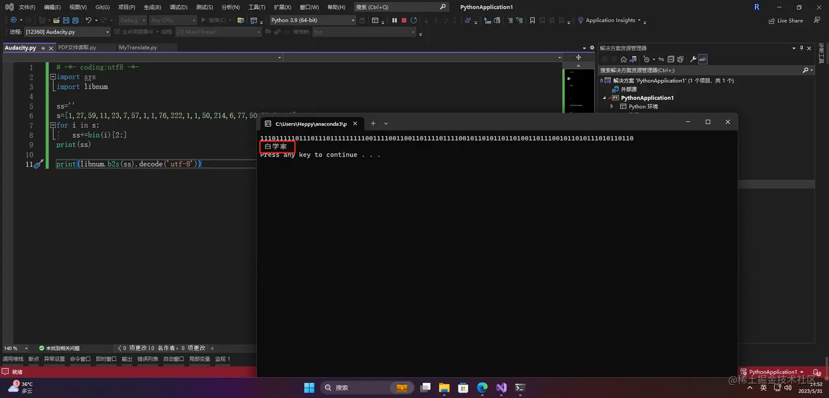This screenshot has height=398, width=829.
Task: Click the Open File folder icon
Action: click(x=56, y=20)
